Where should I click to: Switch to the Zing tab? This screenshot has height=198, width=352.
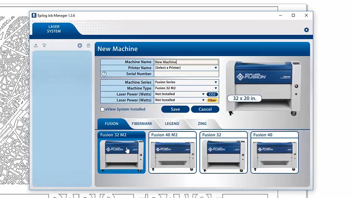click(202, 124)
